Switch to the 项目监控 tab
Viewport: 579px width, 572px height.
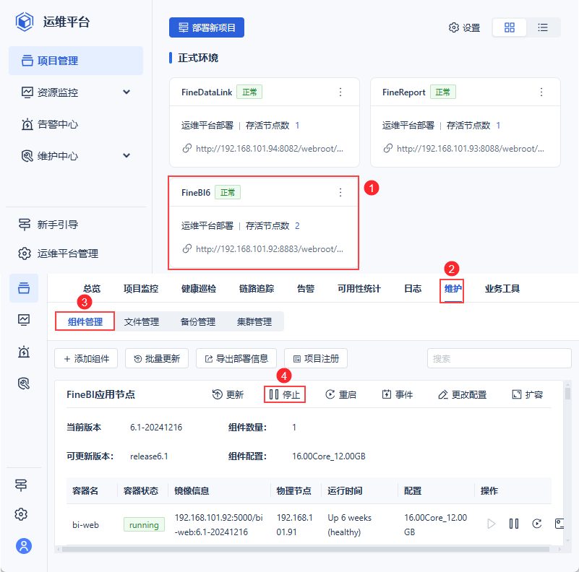141,289
